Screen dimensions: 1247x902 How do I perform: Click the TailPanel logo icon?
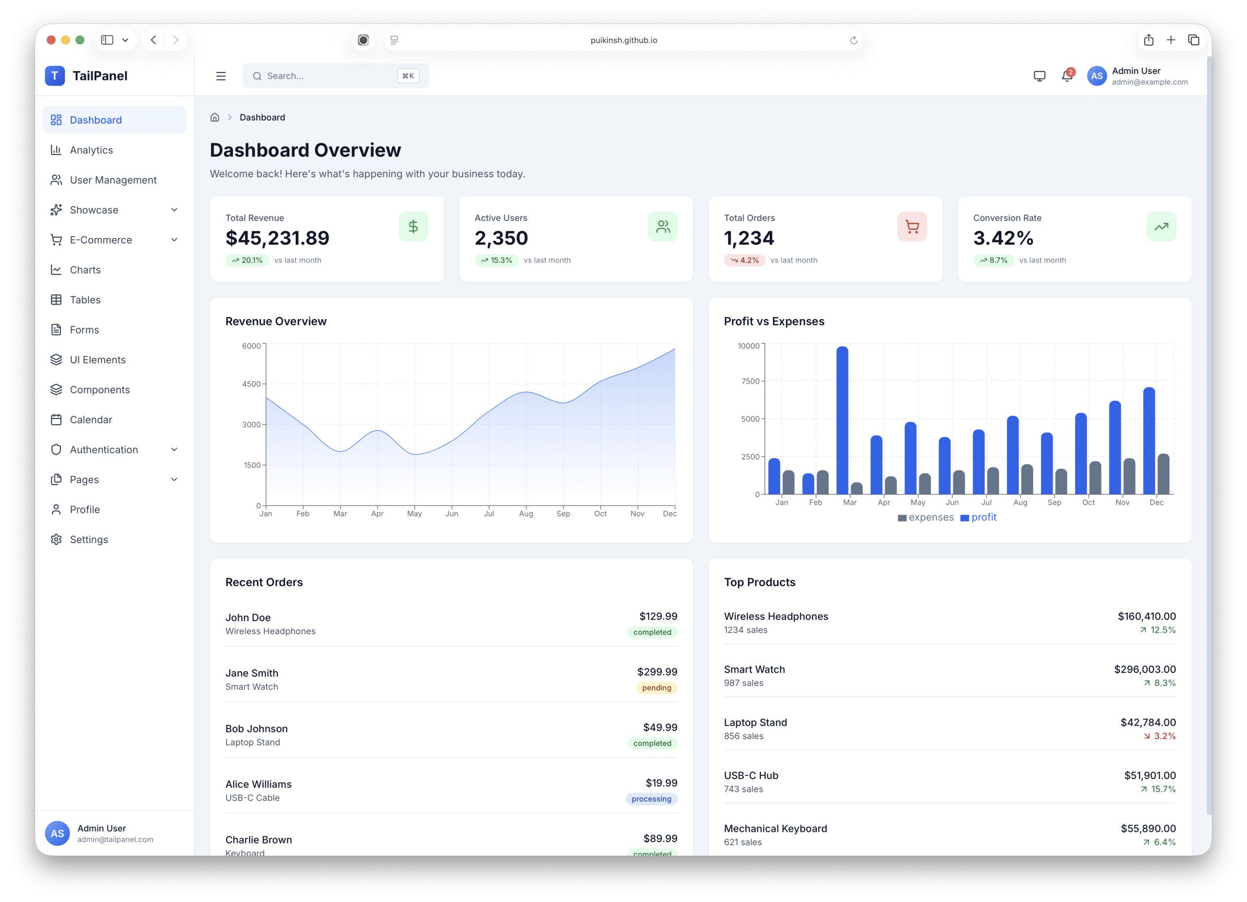[x=55, y=76]
